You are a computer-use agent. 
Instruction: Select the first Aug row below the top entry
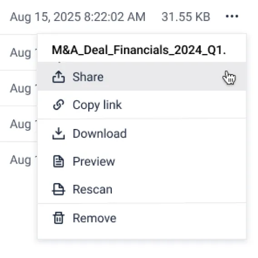point(20,53)
